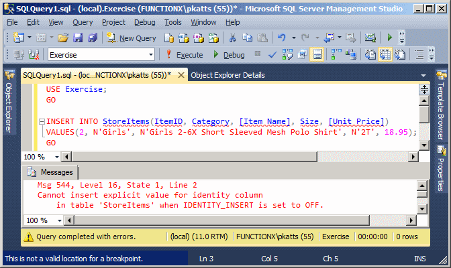Screen dimensions: 451x268
Task: Click the Debug button
Action: [230, 54]
